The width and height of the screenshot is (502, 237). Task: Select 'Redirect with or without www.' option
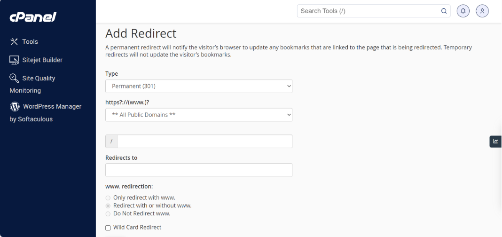[x=108, y=206]
